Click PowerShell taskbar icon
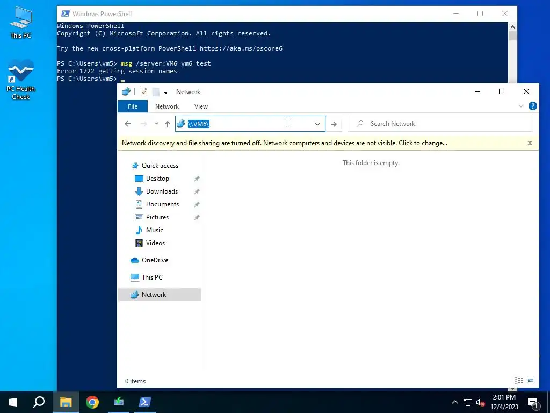This screenshot has height=413, width=550. pos(145,402)
